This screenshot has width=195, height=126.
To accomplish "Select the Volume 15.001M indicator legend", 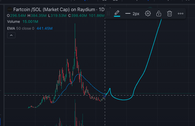I will [23, 22].
